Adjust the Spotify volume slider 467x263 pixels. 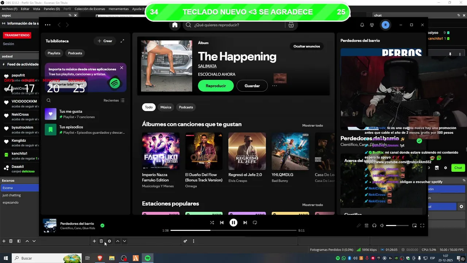pos(397,226)
